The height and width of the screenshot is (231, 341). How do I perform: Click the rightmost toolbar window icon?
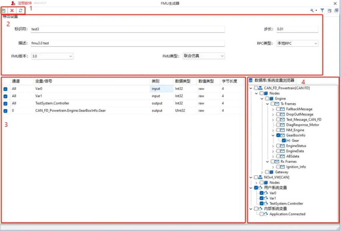(x=336, y=11)
